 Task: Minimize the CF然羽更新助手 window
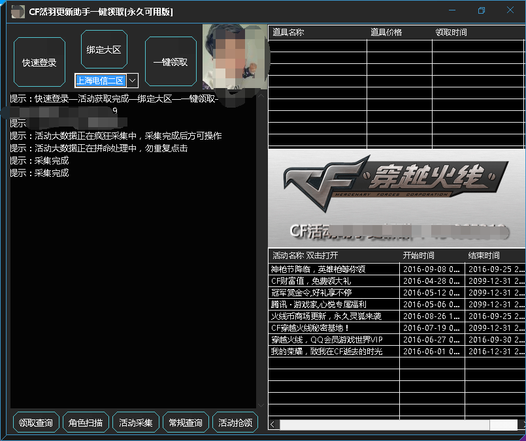[452, 10]
